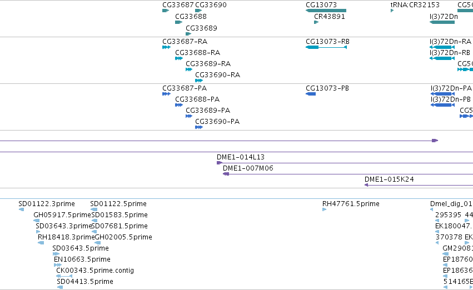Open the EP18636 feature label
Image resolution: width=473 pixels, height=290 pixels.
tap(457, 271)
